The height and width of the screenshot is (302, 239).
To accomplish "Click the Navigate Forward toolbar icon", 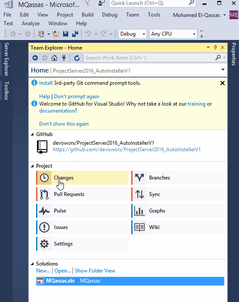I will coord(28,34).
